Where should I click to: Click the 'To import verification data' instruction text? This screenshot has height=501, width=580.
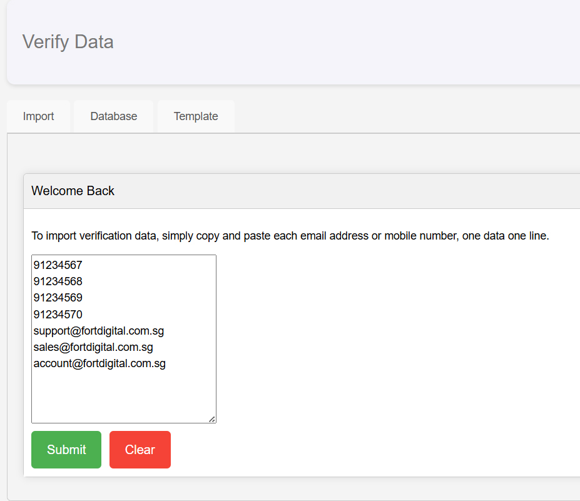coord(290,236)
